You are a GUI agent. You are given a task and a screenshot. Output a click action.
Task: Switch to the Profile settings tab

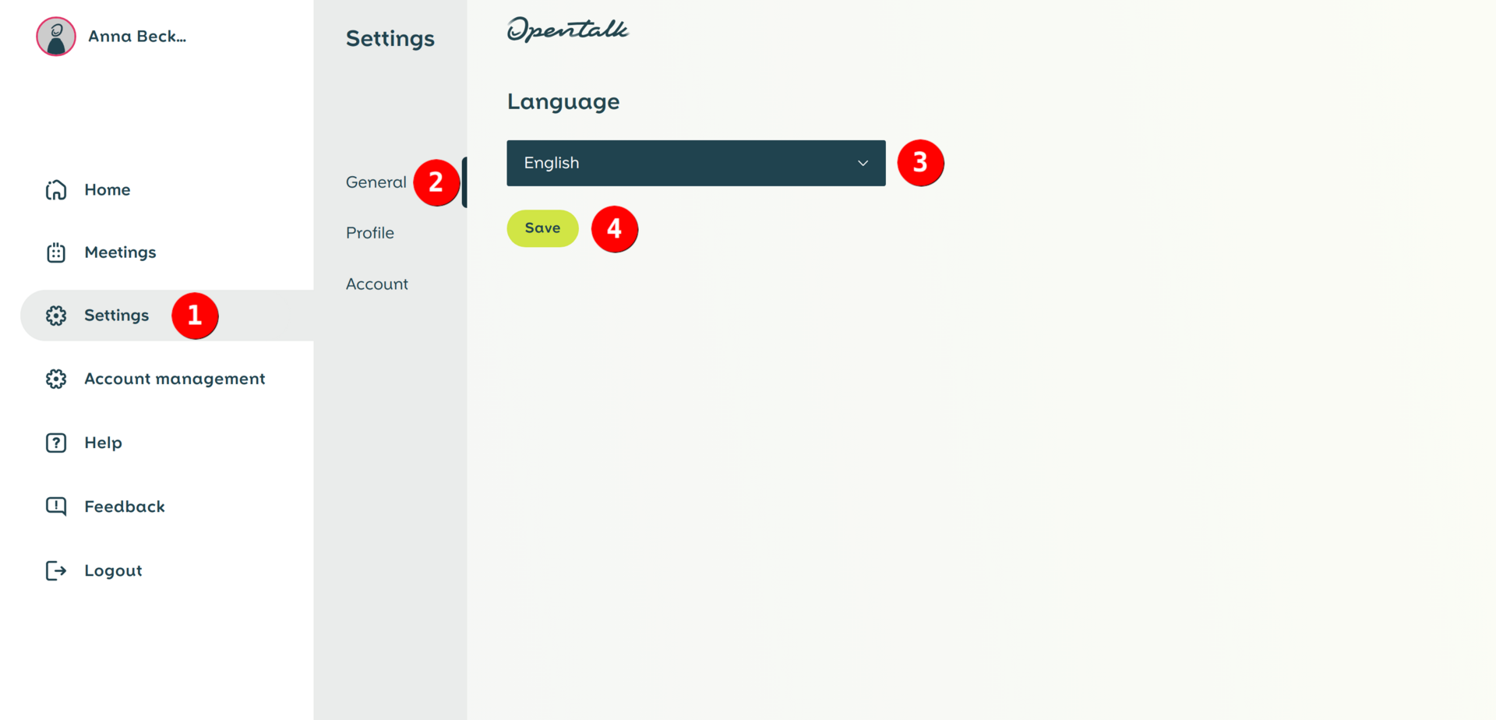(370, 232)
